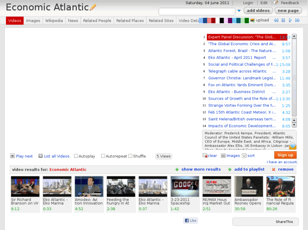Click the green plus show more results
This screenshot has width=308, height=230.
tap(177, 170)
